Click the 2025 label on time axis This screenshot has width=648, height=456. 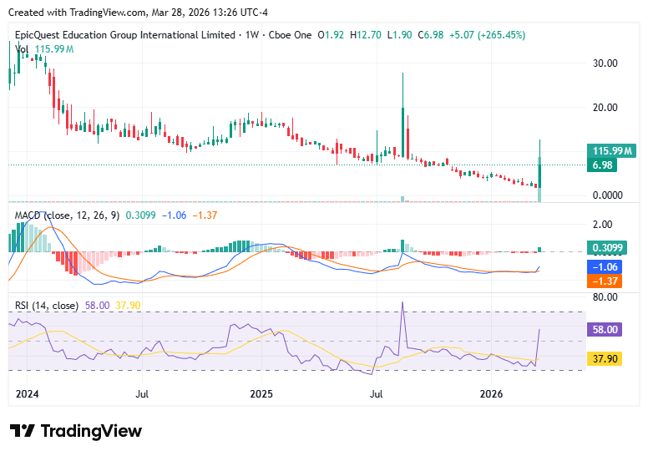[261, 393]
